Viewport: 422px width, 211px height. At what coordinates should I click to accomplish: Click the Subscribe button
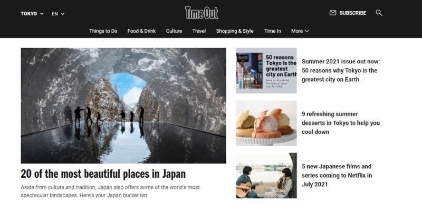(352, 13)
